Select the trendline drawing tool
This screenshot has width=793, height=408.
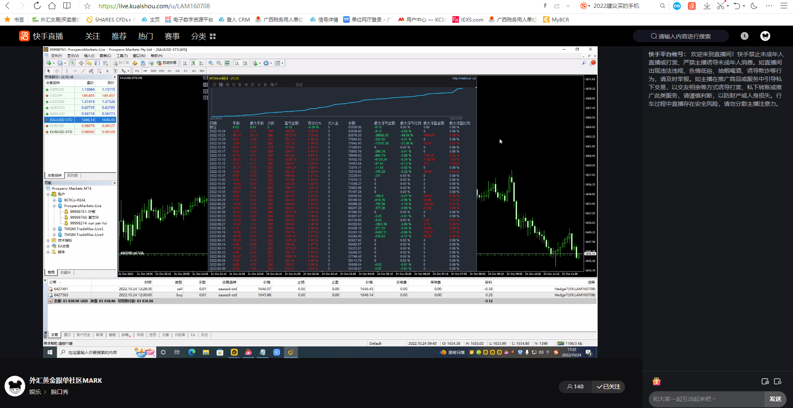[83, 71]
